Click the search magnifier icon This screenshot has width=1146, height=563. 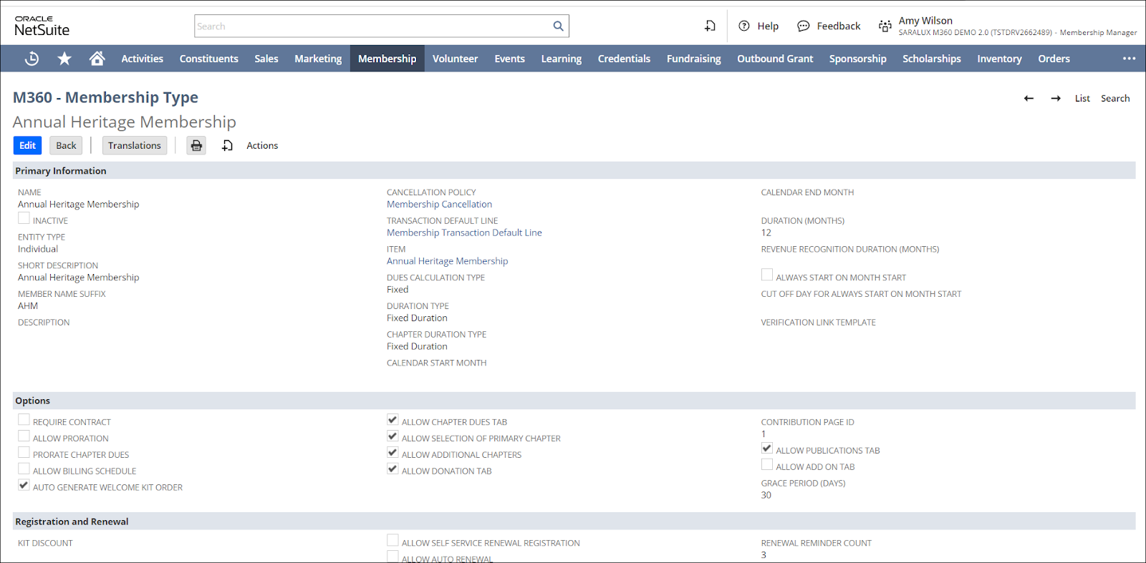(558, 26)
